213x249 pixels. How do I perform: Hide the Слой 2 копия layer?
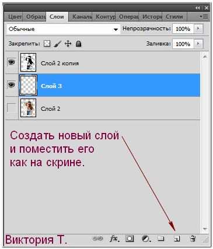(11, 62)
